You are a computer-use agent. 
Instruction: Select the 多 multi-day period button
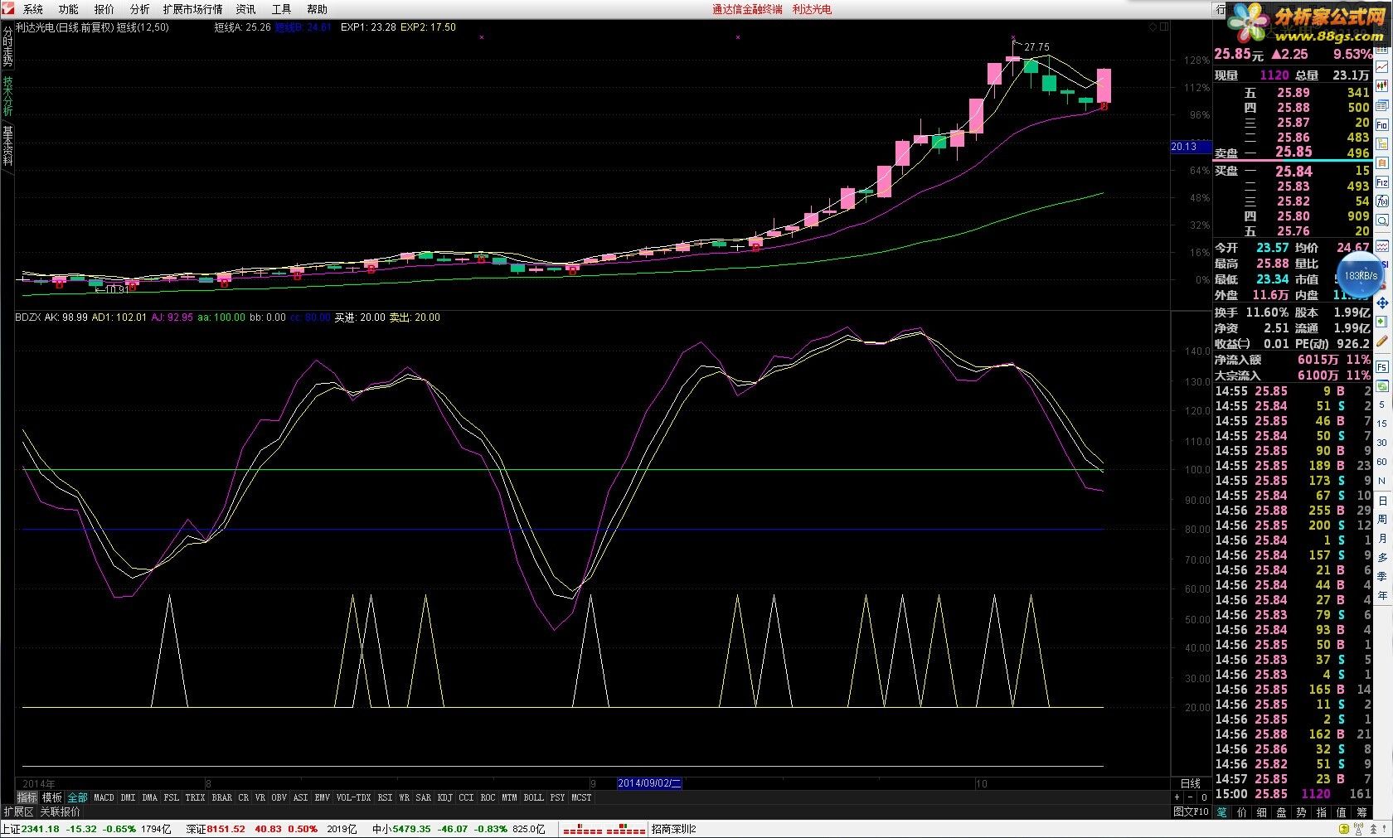pyautogui.click(x=1382, y=557)
